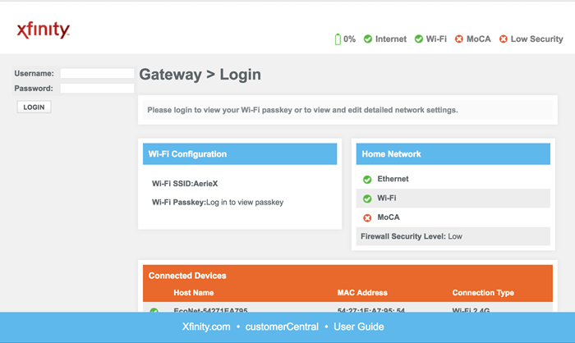
Task: Click the Ethernet green check in Home Network
Action: (367, 180)
